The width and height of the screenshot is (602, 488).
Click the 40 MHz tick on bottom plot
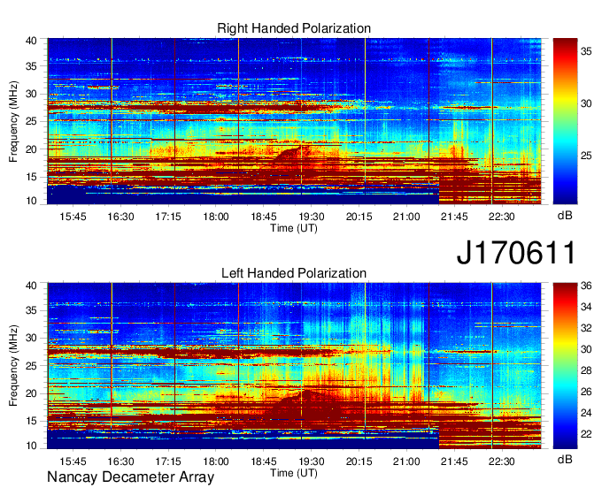(31, 286)
